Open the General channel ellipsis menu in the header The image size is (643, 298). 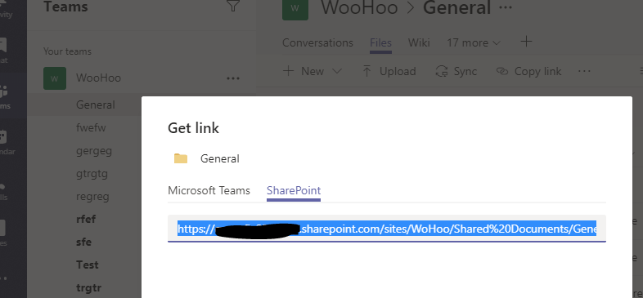(x=506, y=7)
